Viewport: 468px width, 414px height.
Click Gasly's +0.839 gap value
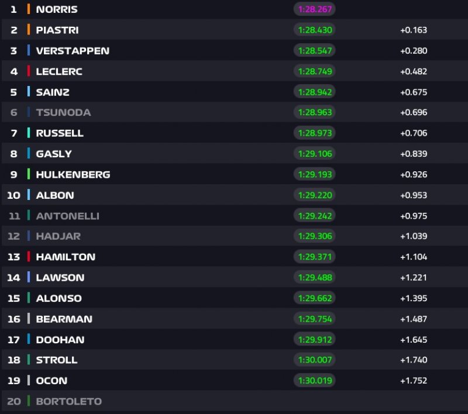tap(414, 154)
